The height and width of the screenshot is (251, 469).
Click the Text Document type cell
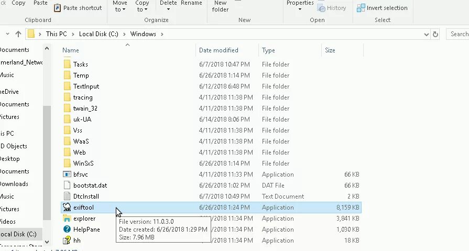tap(283, 197)
